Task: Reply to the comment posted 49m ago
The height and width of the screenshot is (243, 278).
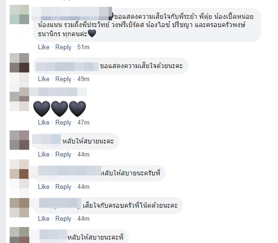Action: point(63,79)
